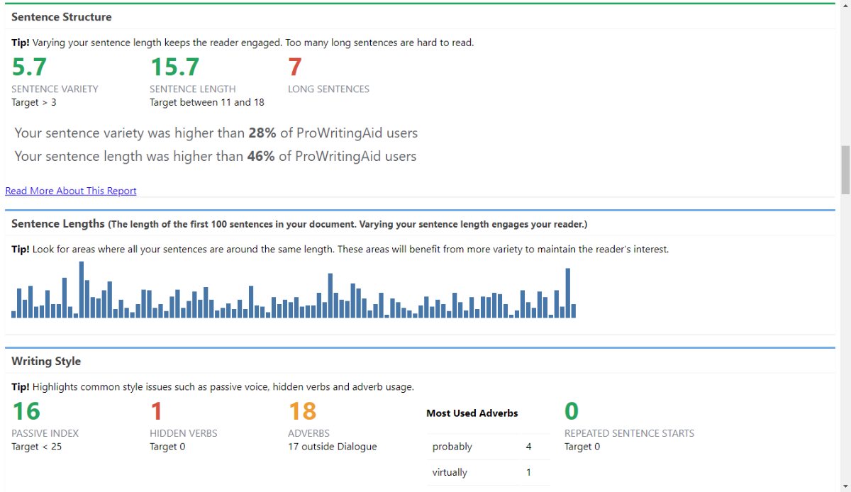The width and height of the screenshot is (851, 492).
Task: Click the HIDDEN VERBS label
Action: point(184,433)
